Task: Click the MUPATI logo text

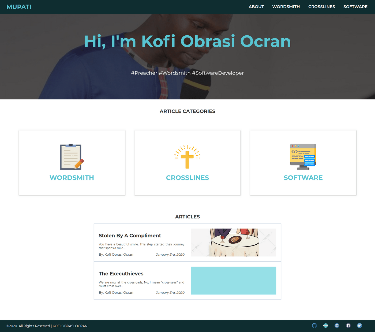Action: (18, 7)
